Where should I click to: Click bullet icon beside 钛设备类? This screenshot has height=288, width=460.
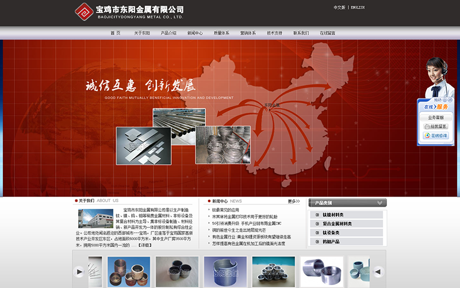coord(317,233)
